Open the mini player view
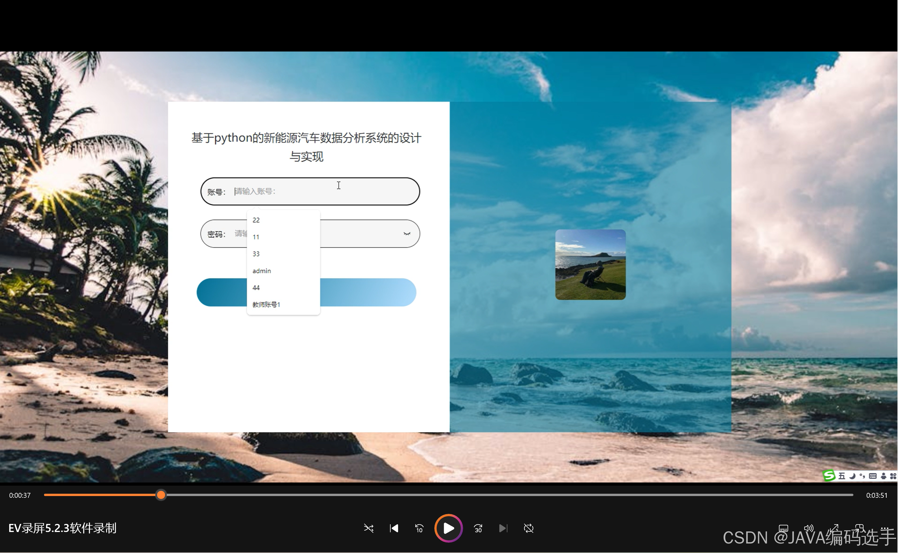Screen dimensions: 898x553 point(859,528)
